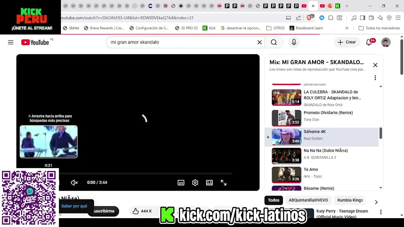The image size is (404, 227).
Task: Click the playlist panel scrollbar
Action: pyautogui.click(x=381, y=133)
